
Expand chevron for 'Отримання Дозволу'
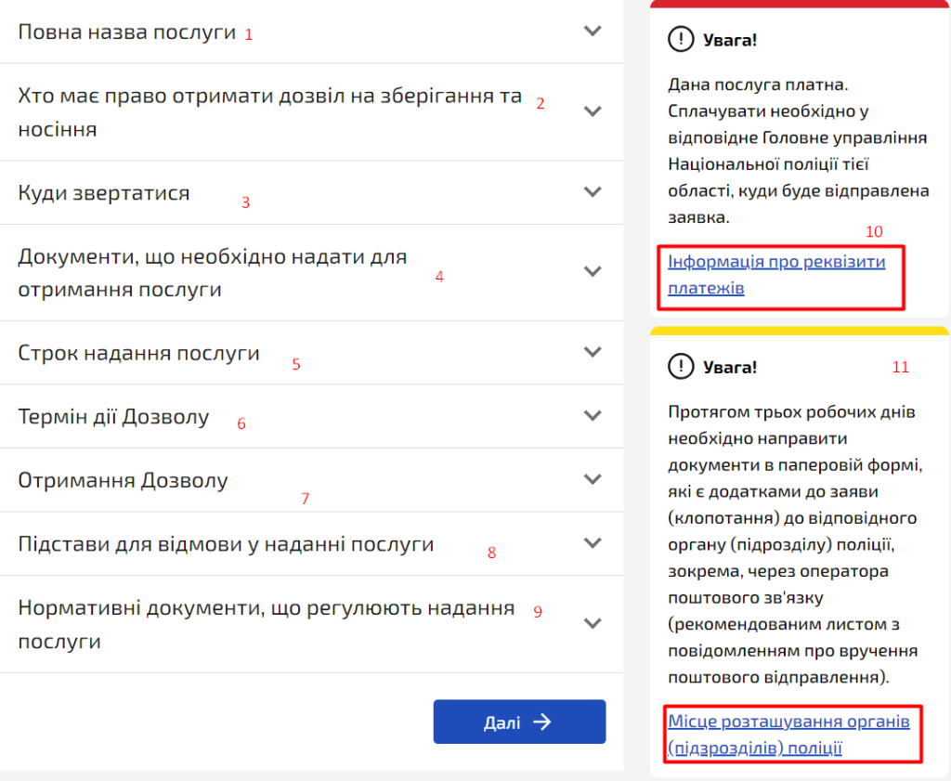coord(593,480)
